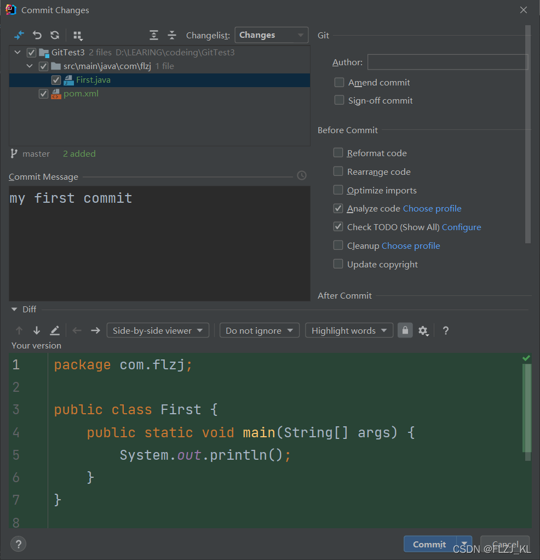Open the Changelist Changes dropdown
540x560 pixels.
tap(271, 35)
